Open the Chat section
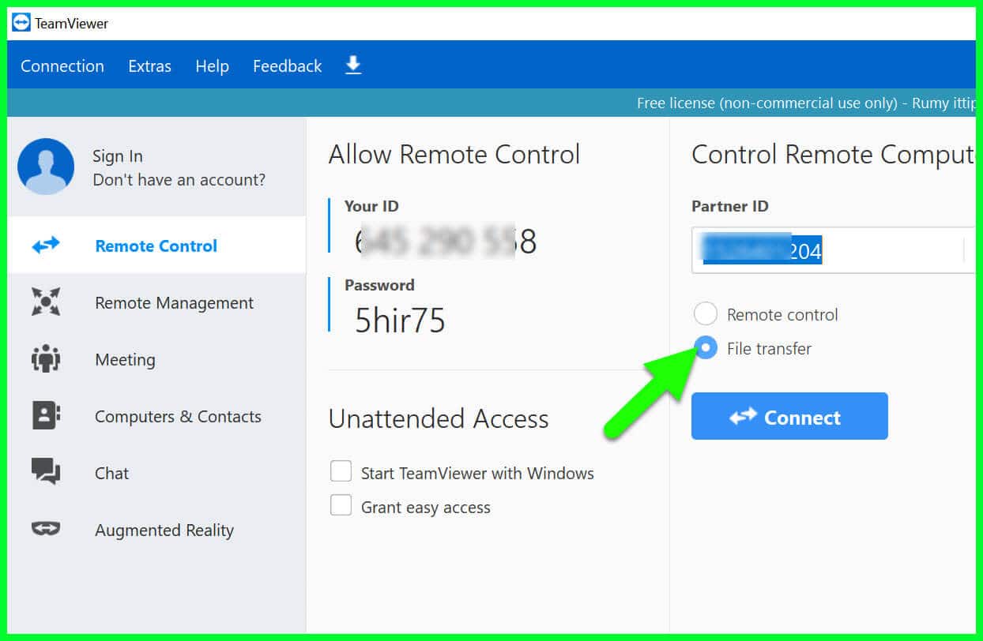This screenshot has height=641, width=983. 156,473
